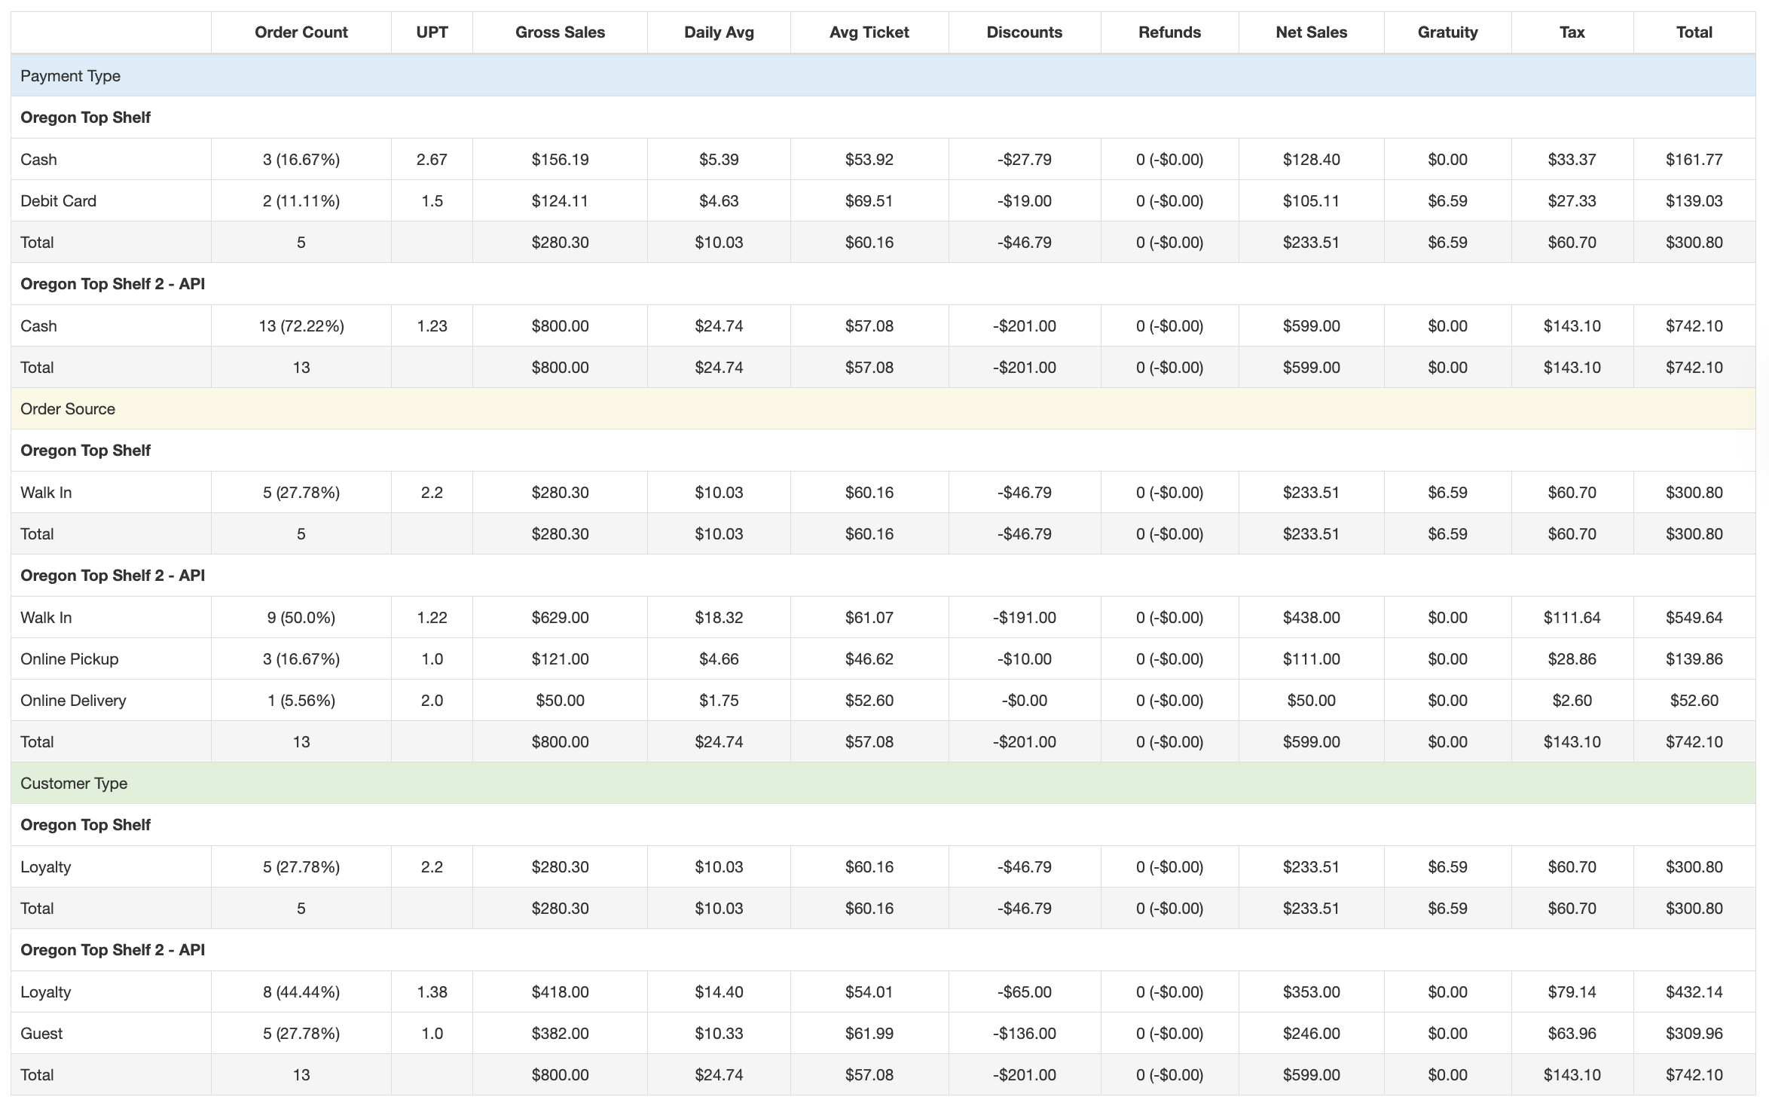Click the 1.23 UPT value
Image resolution: width=1769 pixels, height=1106 pixels.
pos(432,325)
